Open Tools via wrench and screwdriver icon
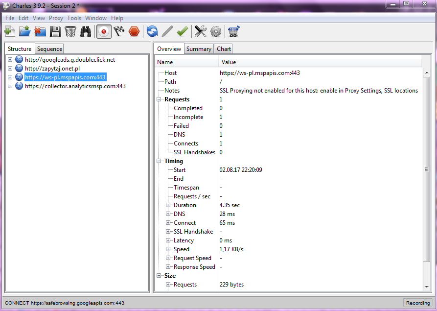437x311 pixels. (201, 32)
